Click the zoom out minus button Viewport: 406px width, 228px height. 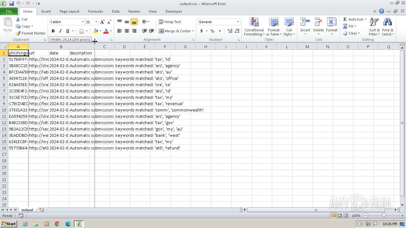[x=365, y=216]
